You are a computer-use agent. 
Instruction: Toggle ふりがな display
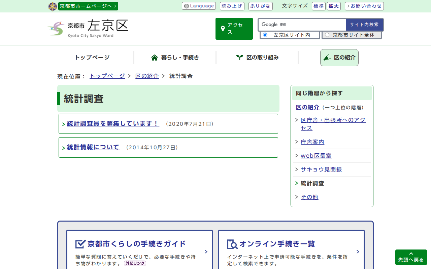[x=260, y=6]
